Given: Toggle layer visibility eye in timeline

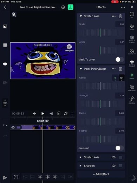Looking at the screenshot, I should coord(13,127).
